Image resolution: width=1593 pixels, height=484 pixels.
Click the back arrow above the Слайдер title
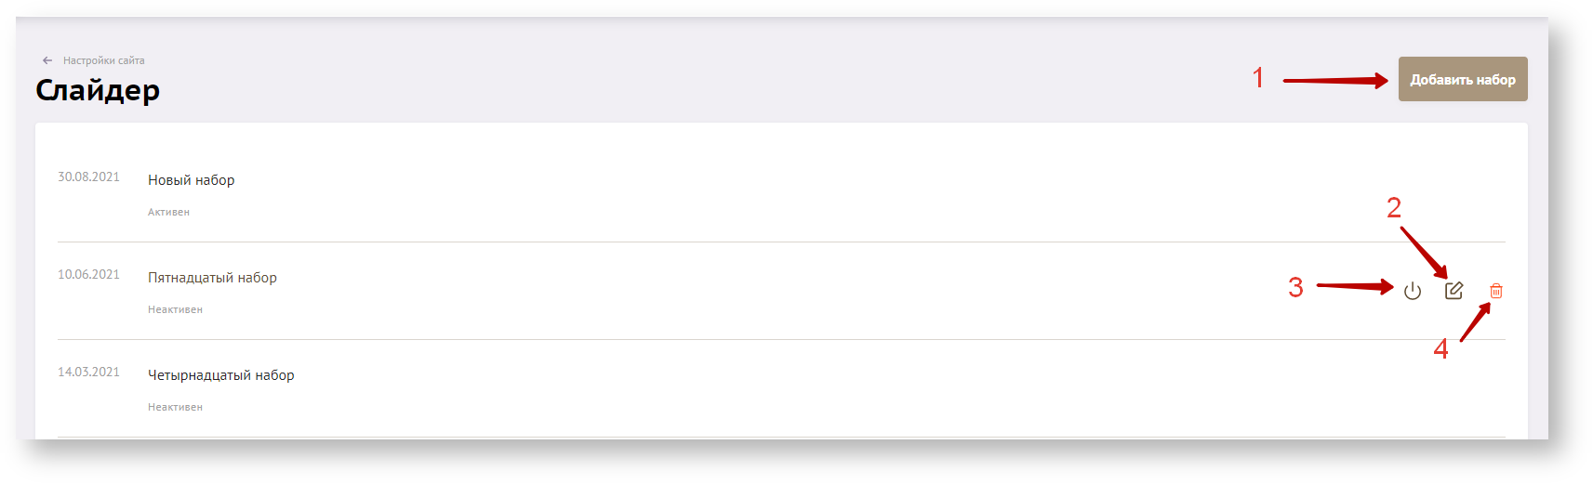pyautogui.click(x=47, y=60)
